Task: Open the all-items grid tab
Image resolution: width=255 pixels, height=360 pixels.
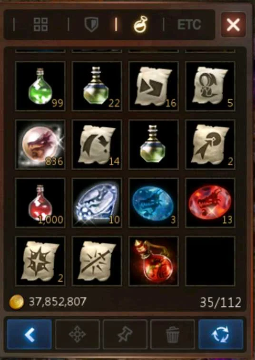Action: 41,25
